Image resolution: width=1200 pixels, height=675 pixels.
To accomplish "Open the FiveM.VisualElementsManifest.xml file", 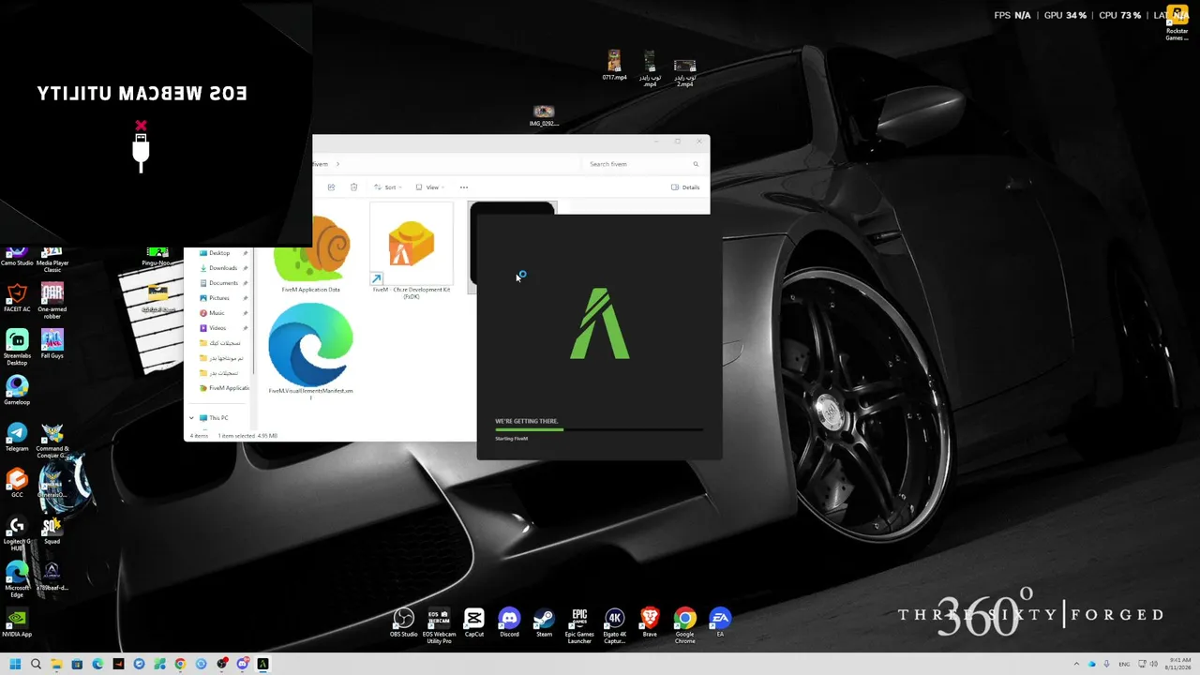I will [311, 351].
